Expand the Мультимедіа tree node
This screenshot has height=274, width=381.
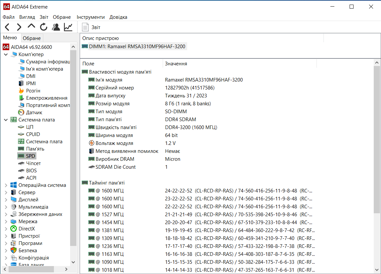6,207
